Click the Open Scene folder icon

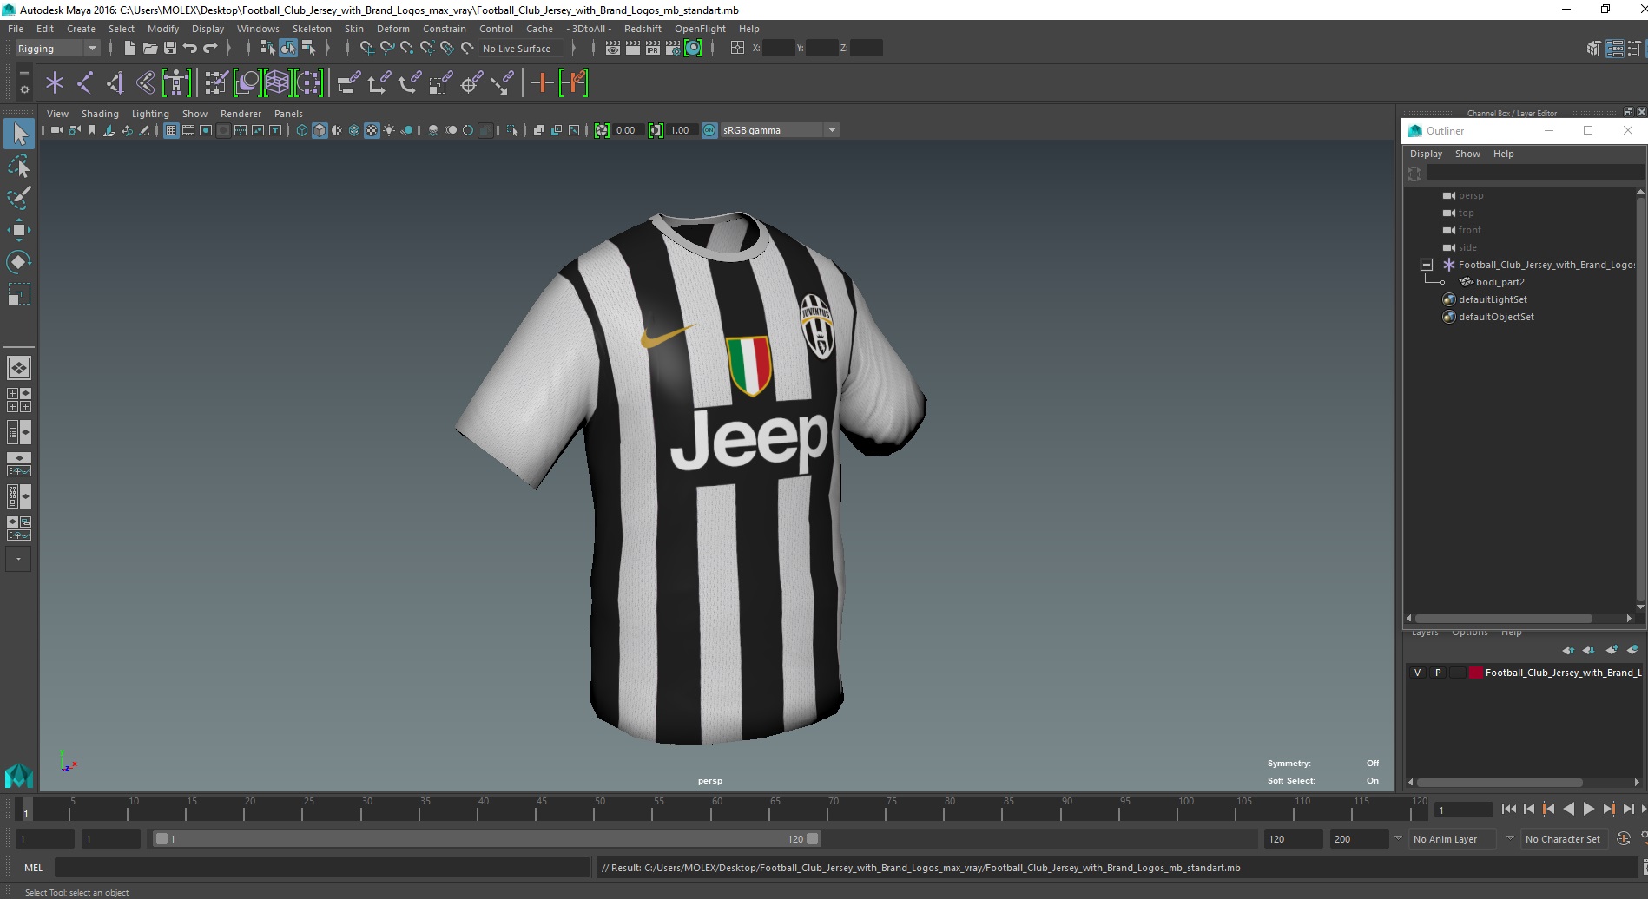[149, 49]
